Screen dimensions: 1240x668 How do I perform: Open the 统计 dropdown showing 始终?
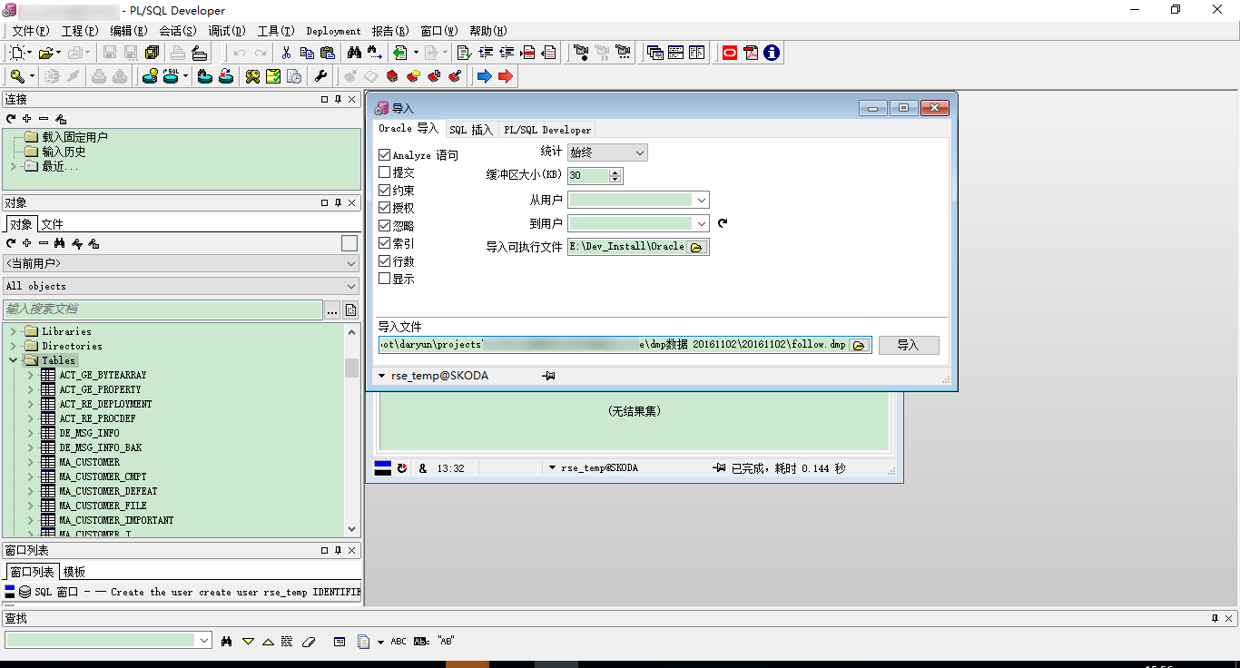pos(607,152)
